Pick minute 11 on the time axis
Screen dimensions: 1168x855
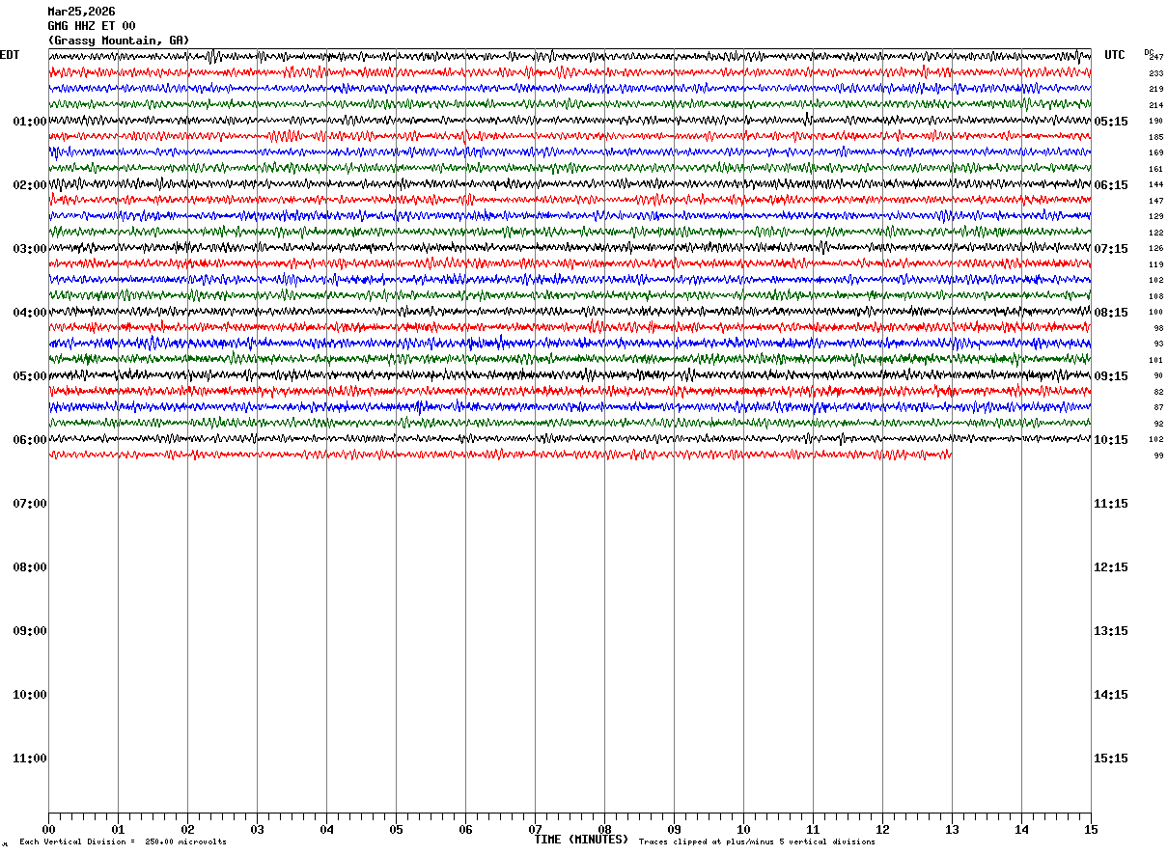click(813, 829)
